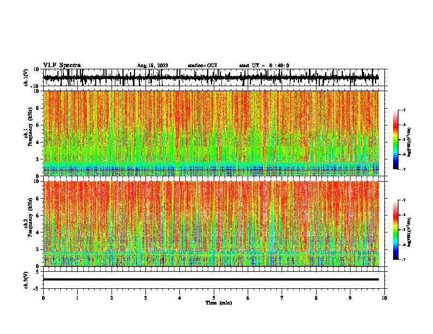Click the ch.2 spectrogram color scale bar

(x=395, y=230)
